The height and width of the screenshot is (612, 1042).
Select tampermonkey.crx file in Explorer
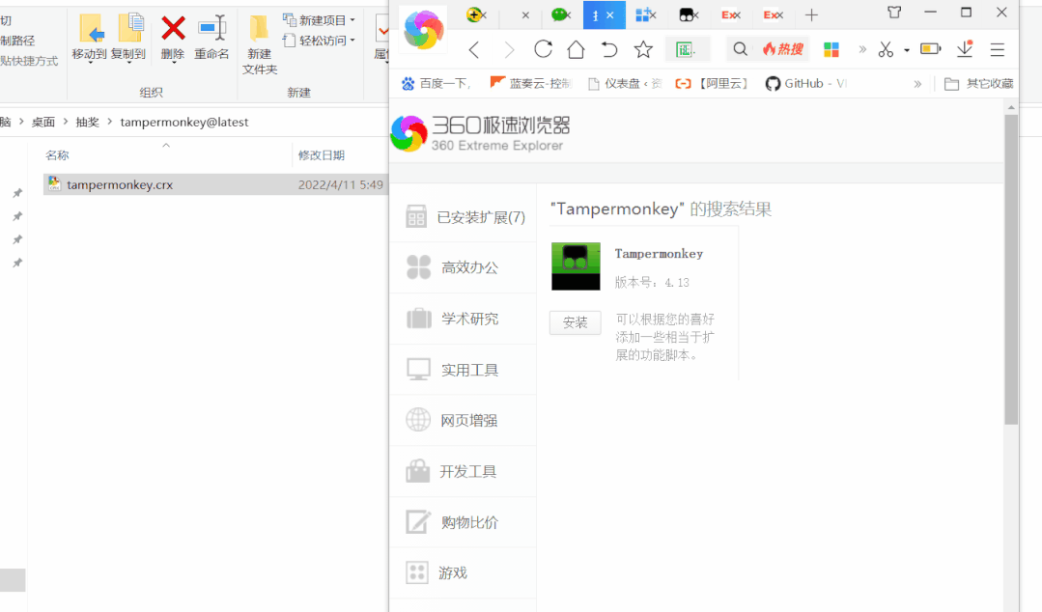(215, 184)
